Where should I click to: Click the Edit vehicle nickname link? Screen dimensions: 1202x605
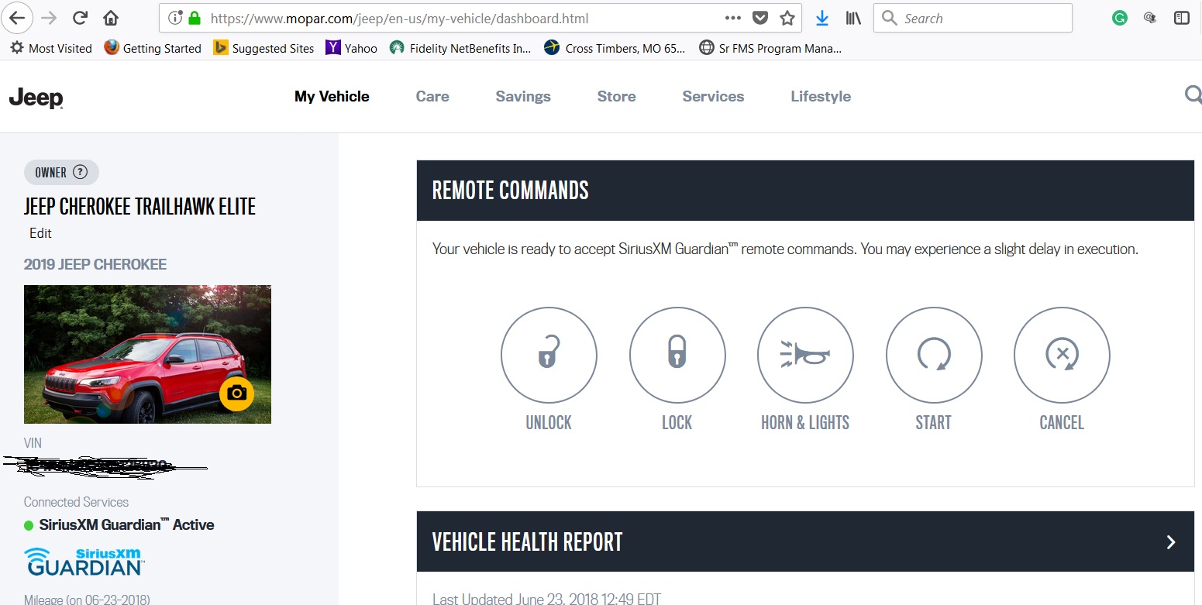tap(40, 233)
